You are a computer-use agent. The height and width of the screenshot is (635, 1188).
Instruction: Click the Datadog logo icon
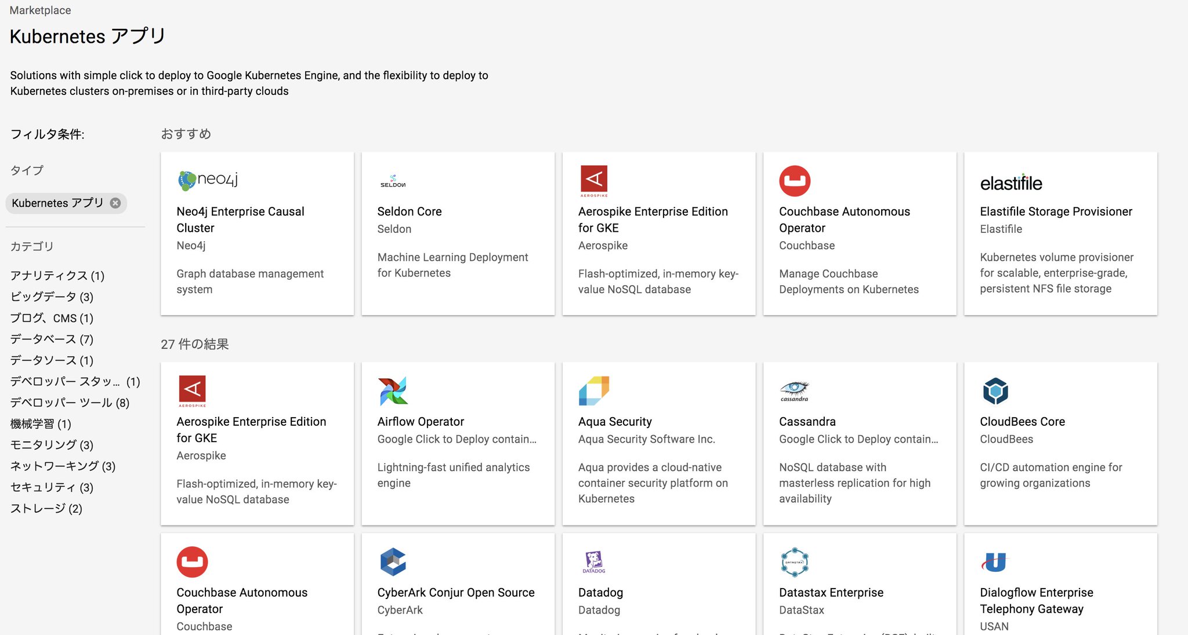coord(593,561)
